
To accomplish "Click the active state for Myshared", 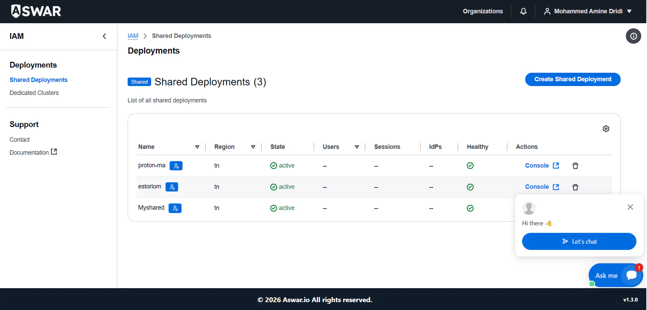I will click(282, 208).
